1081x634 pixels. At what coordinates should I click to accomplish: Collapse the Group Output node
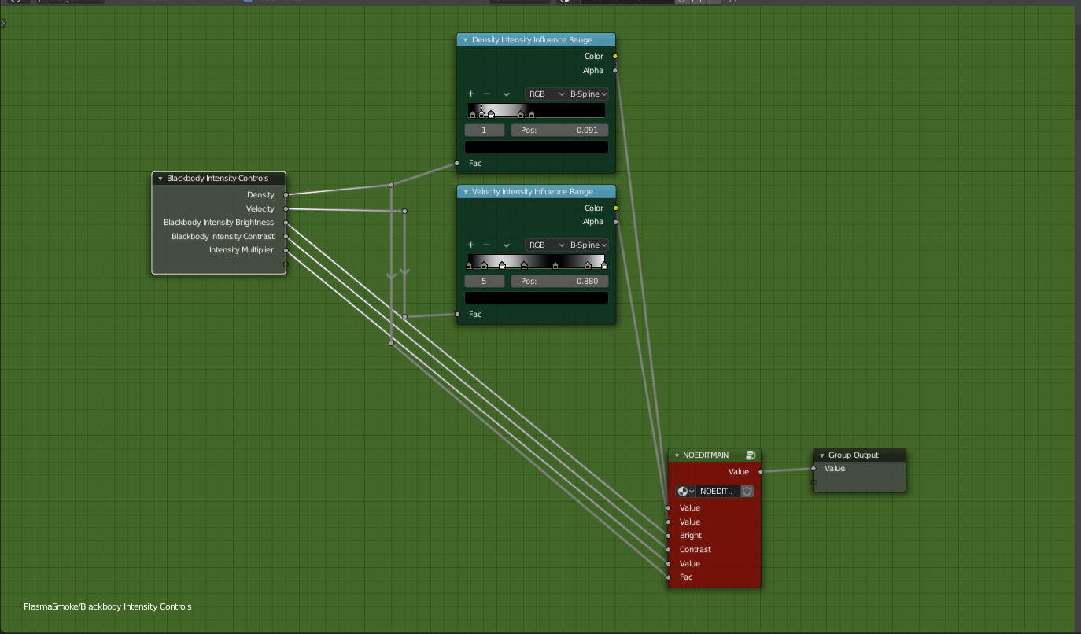pyautogui.click(x=821, y=455)
